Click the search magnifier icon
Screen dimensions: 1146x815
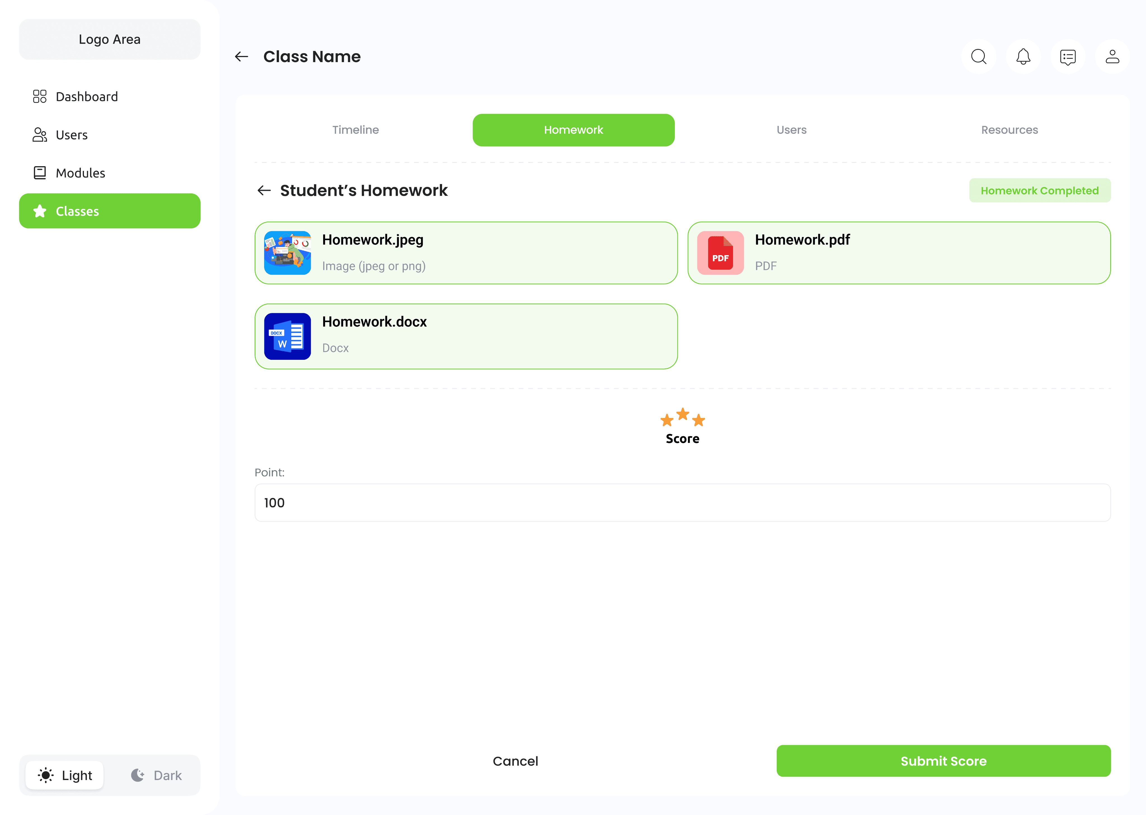pos(978,57)
